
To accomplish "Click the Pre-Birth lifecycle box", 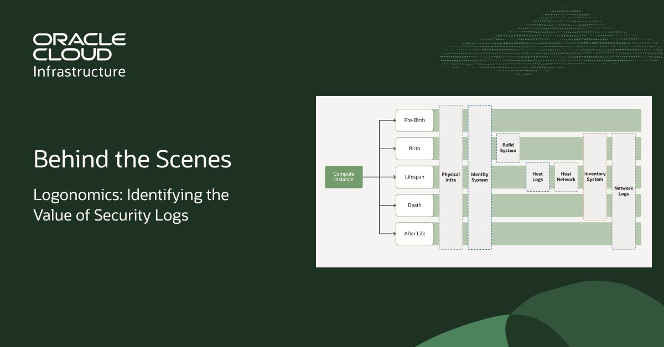I will [x=414, y=120].
